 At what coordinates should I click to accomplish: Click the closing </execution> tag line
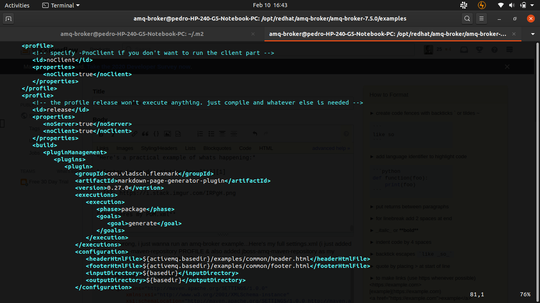107,238
